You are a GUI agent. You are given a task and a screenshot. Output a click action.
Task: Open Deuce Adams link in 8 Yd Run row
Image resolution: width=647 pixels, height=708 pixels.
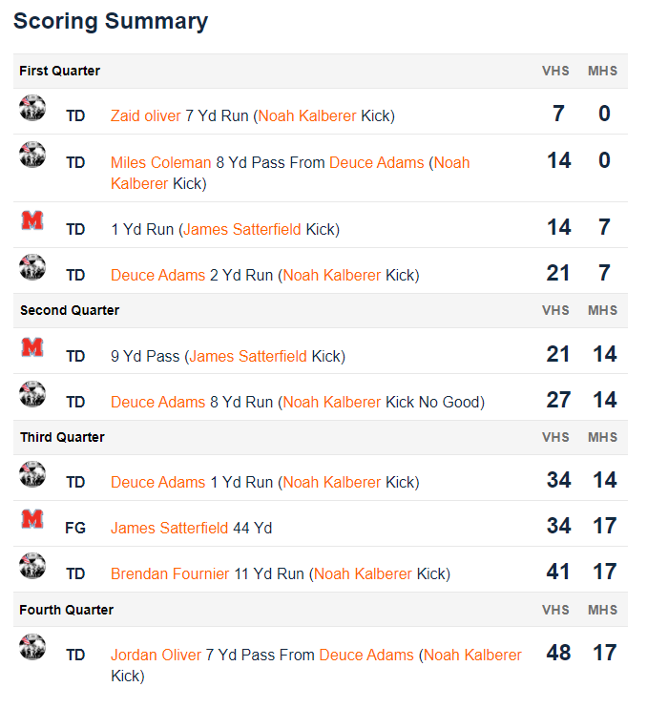tap(158, 402)
